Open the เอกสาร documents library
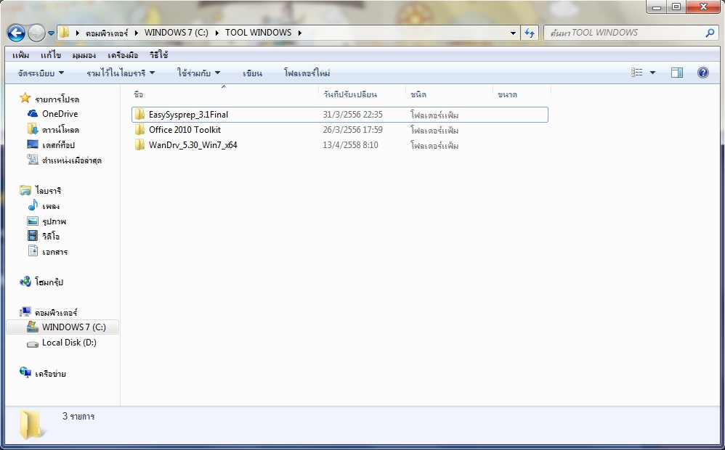 tap(54, 252)
